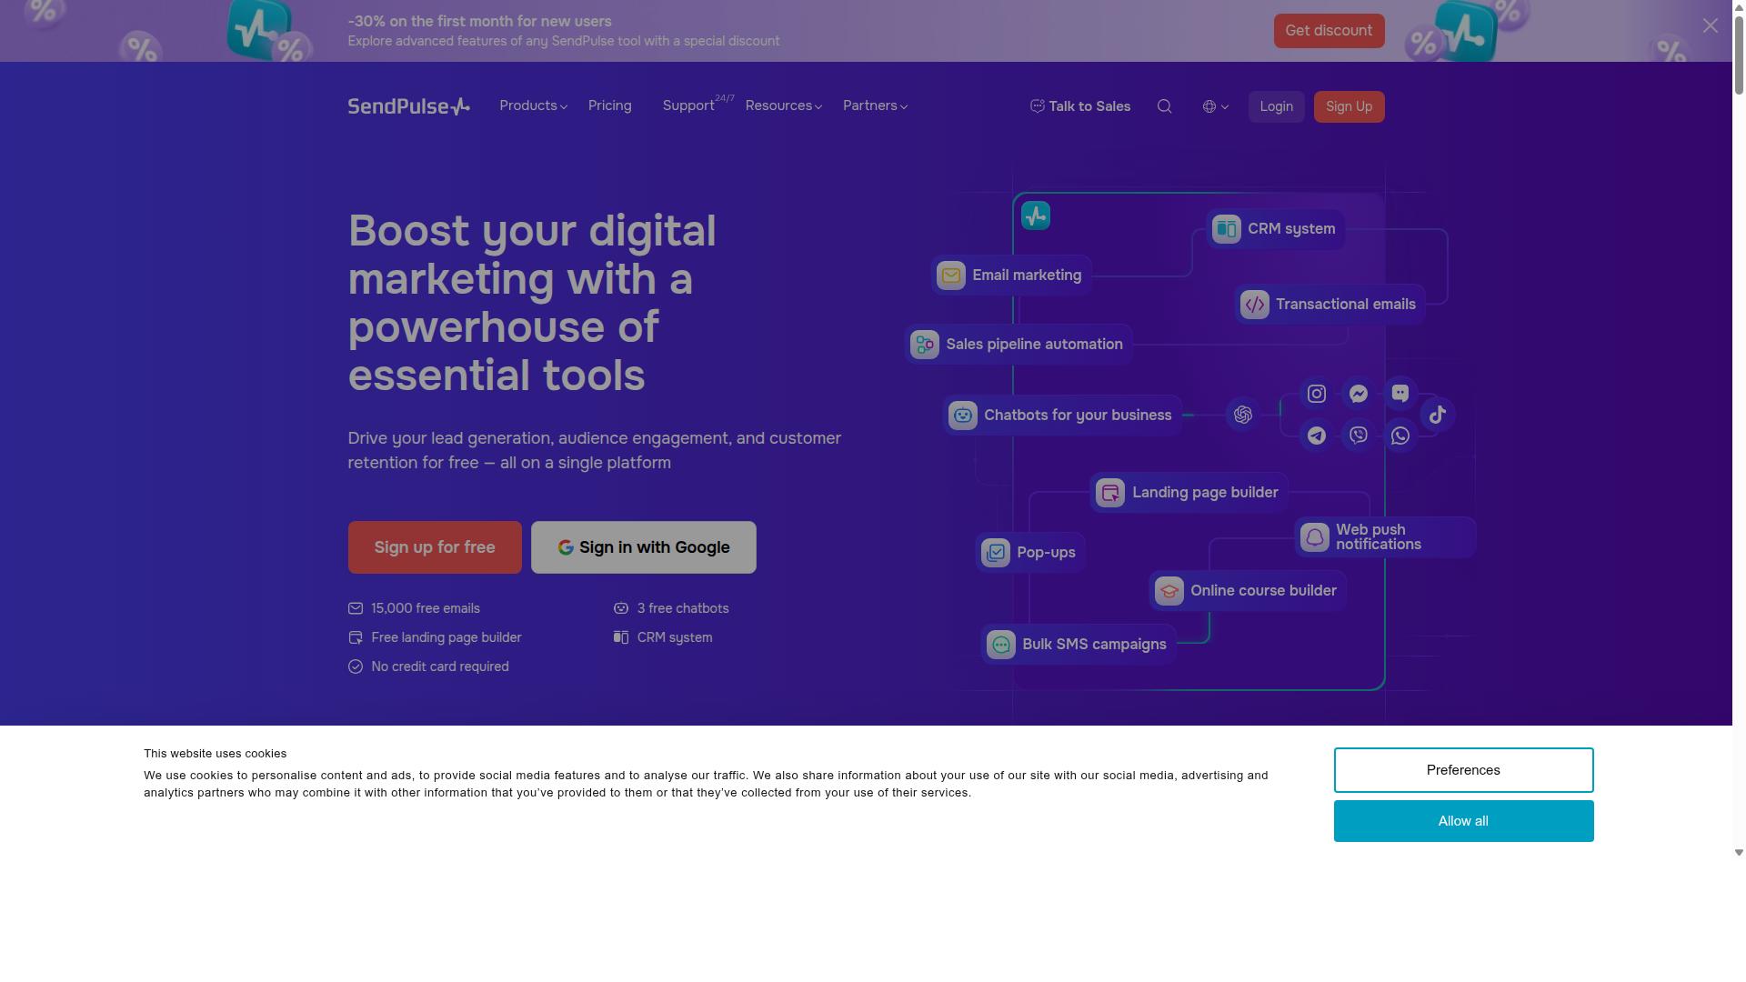
Task: Click the Viber icon
Action: click(x=1358, y=436)
